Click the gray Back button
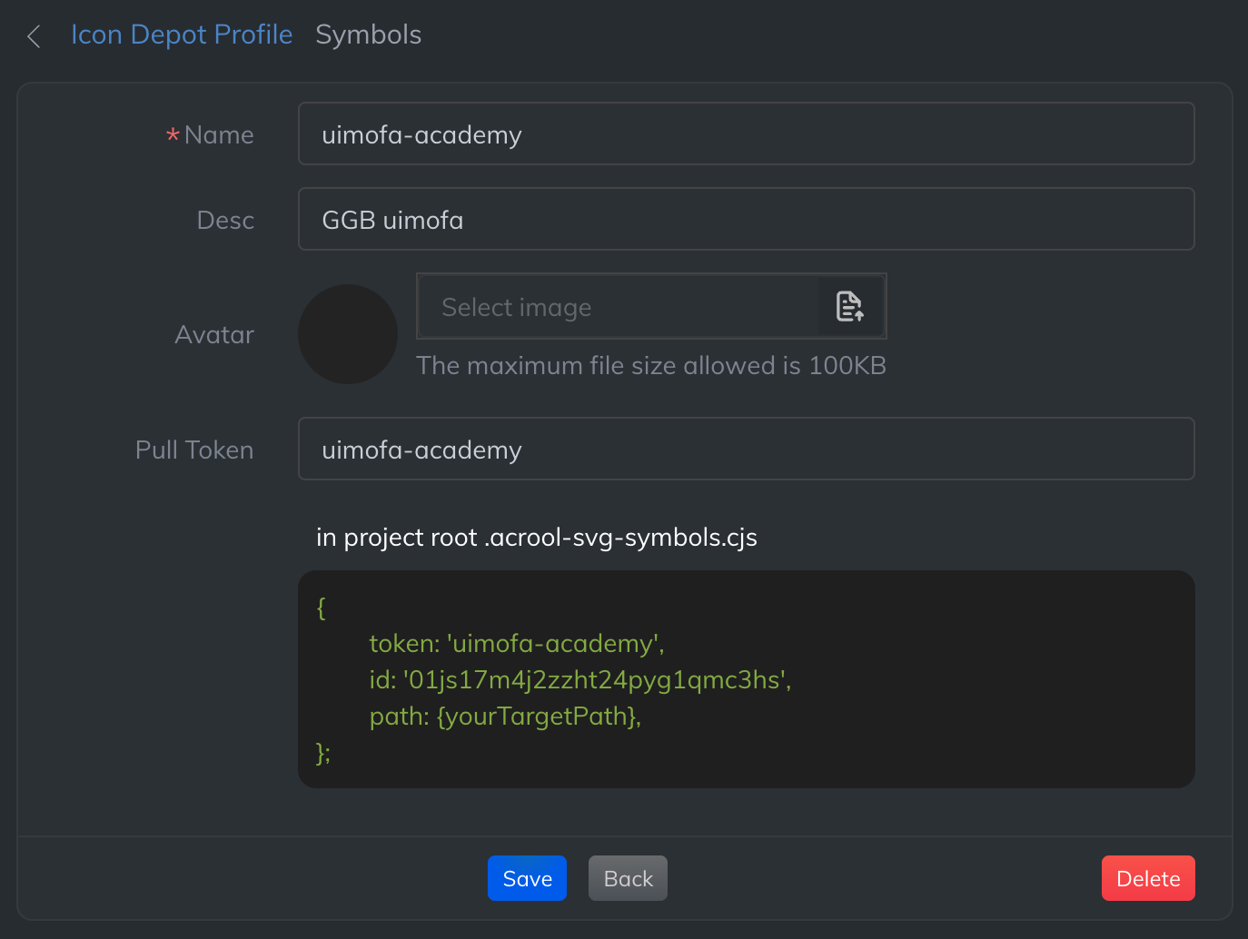Image resolution: width=1248 pixels, height=939 pixels. click(628, 878)
